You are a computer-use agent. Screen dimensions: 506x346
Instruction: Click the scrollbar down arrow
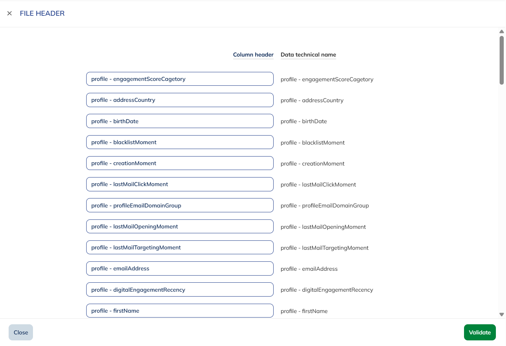pyautogui.click(x=502, y=315)
